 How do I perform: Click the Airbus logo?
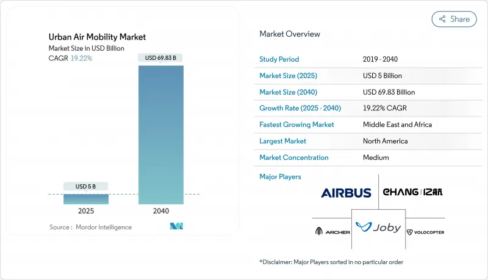346,193
